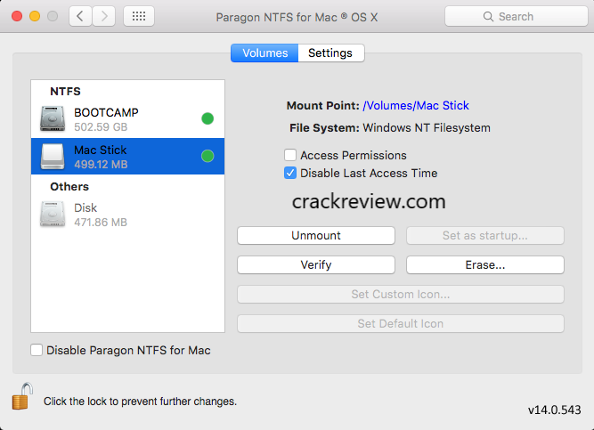
Task: Click the Set Default Icon button
Action: point(401,323)
